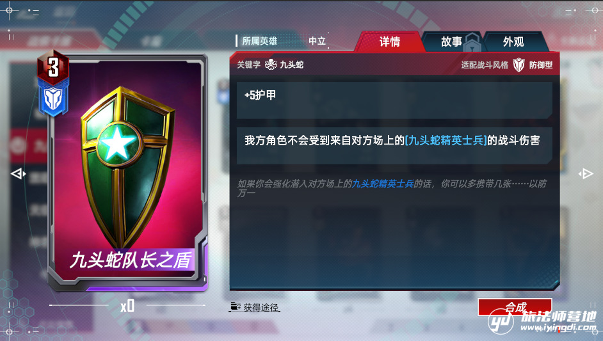
Task: Open bracketed [九头蛇精英士兵] link in effect text
Action: point(446,140)
